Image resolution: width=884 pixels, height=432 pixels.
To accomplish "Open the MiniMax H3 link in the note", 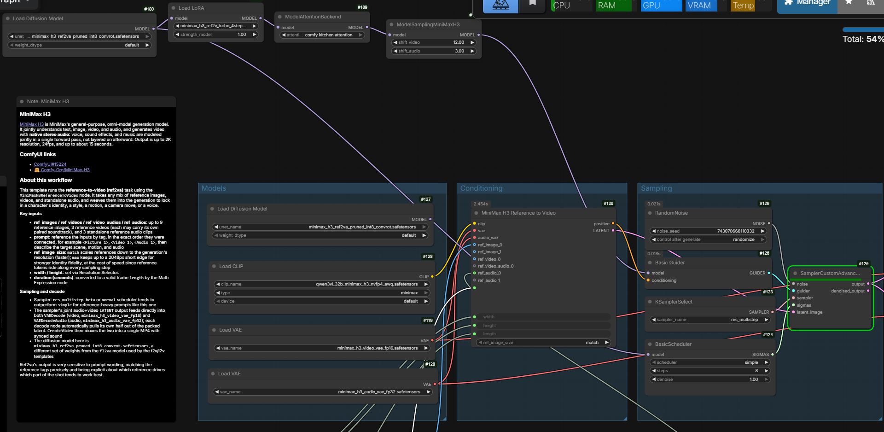I will pyautogui.click(x=32, y=124).
